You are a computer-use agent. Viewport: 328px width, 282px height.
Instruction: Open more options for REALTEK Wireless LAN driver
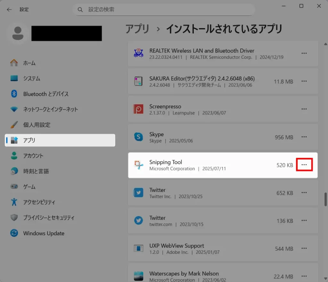304,53
